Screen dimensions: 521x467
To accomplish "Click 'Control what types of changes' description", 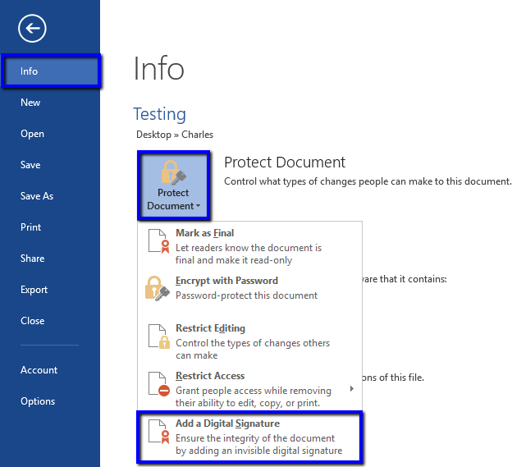I will click(x=368, y=181).
